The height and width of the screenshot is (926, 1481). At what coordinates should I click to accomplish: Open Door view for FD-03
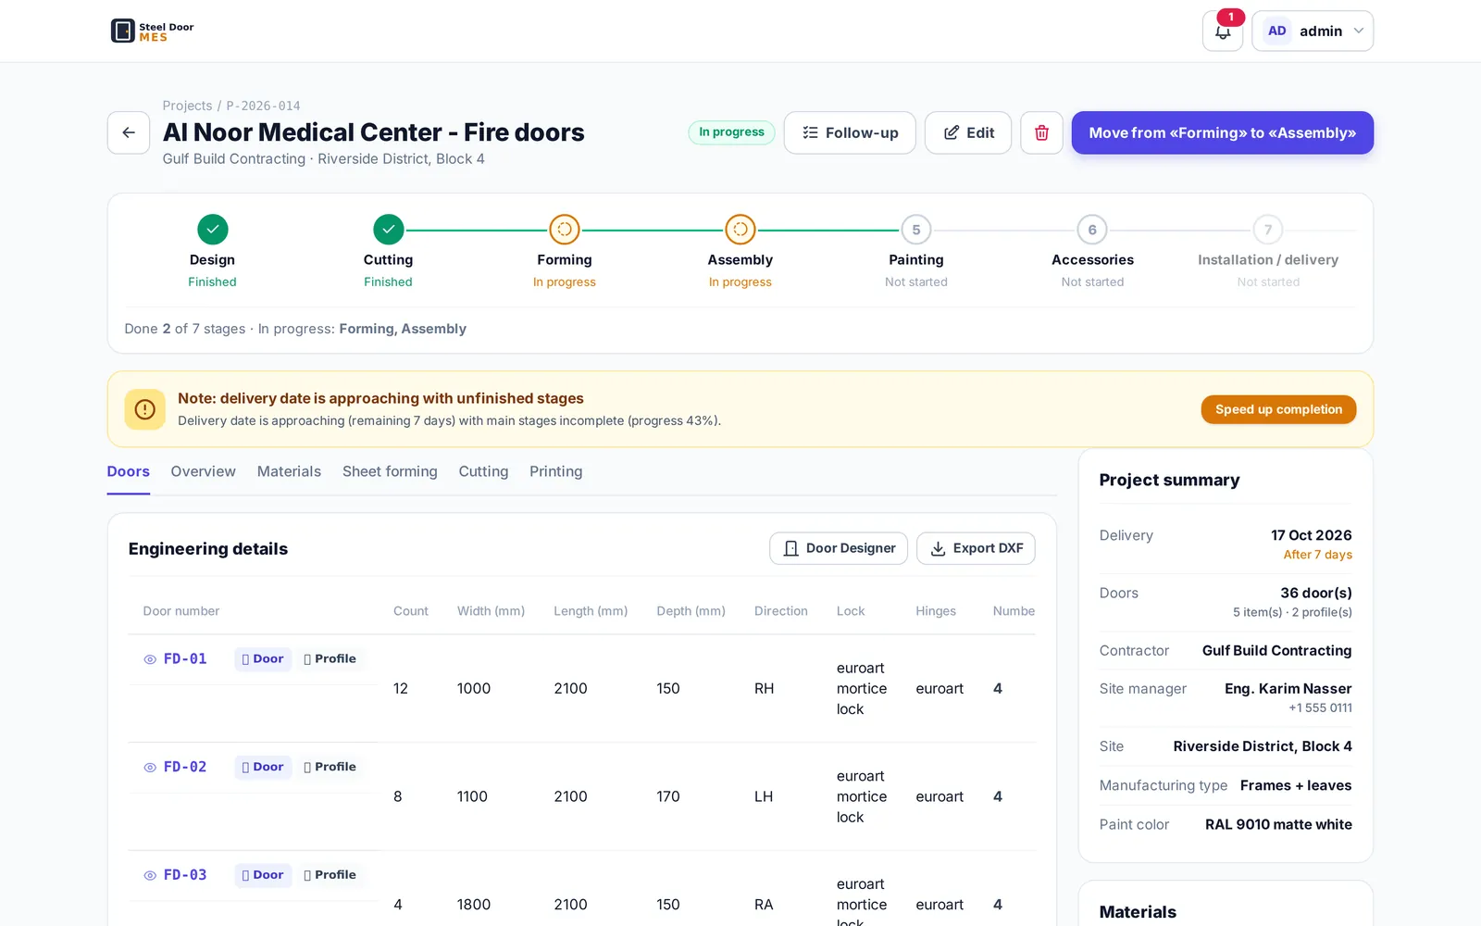pyautogui.click(x=263, y=875)
